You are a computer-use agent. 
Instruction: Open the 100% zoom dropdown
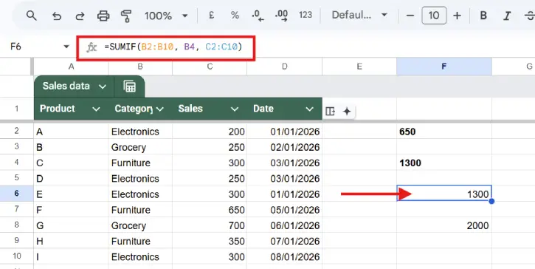(x=166, y=16)
